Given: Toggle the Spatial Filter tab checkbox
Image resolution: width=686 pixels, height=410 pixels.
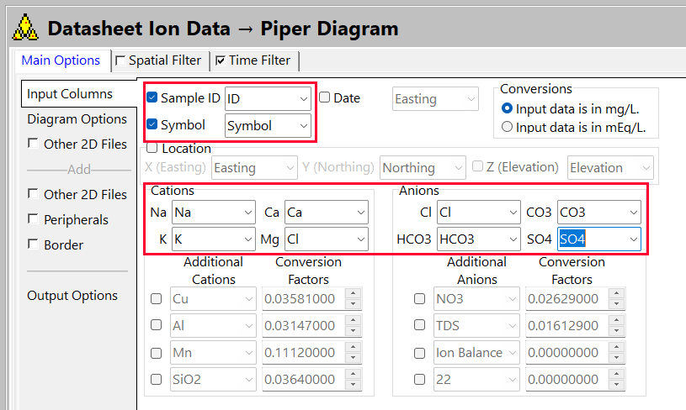Looking at the screenshot, I should [x=120, y=60].
